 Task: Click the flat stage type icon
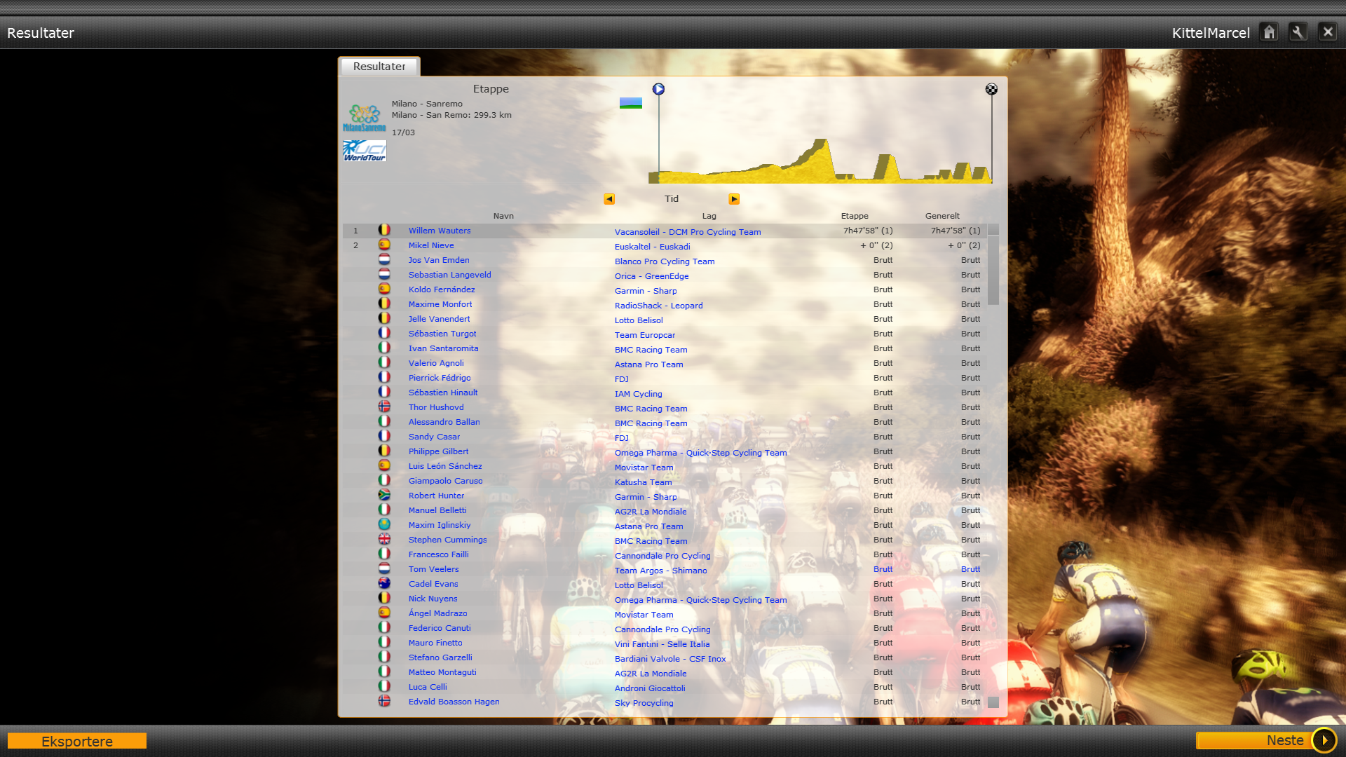click(x=630, y=103)
